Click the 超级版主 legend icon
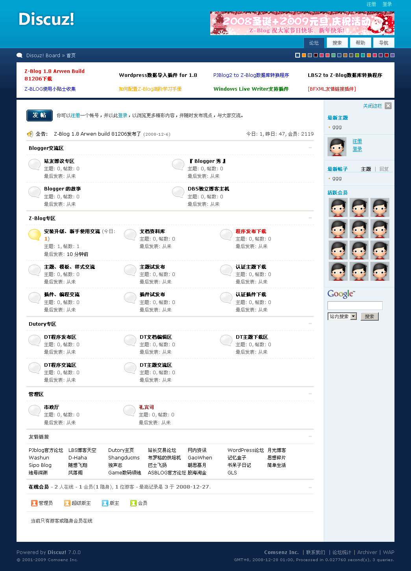The height and width of the screenshot is (571, 411). [x=67, y=503]
